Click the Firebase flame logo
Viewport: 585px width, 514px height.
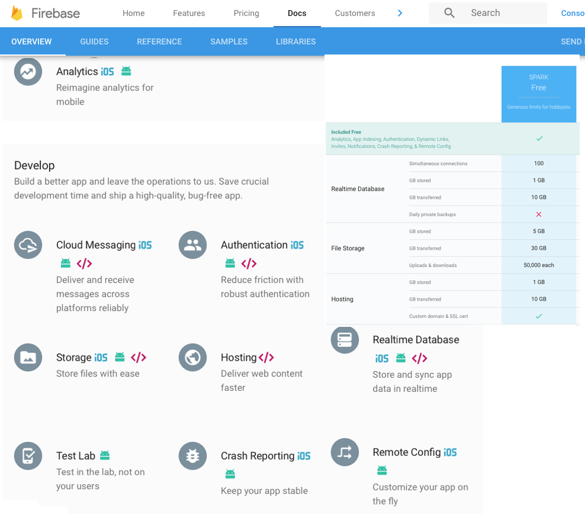17,13
